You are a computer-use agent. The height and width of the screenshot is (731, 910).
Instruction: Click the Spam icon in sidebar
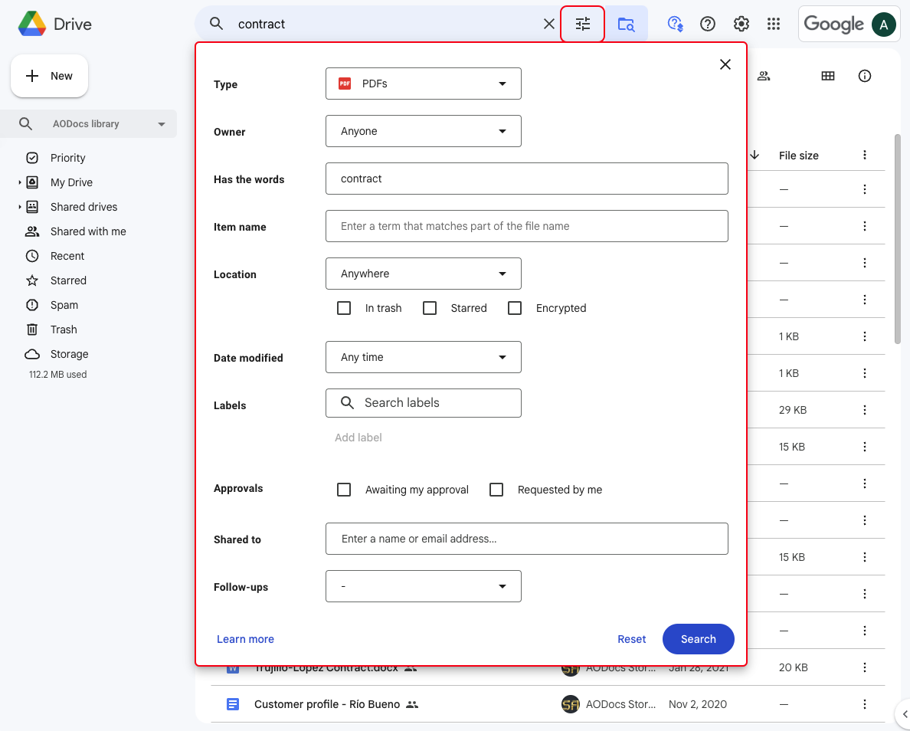(x=32, y=306)
